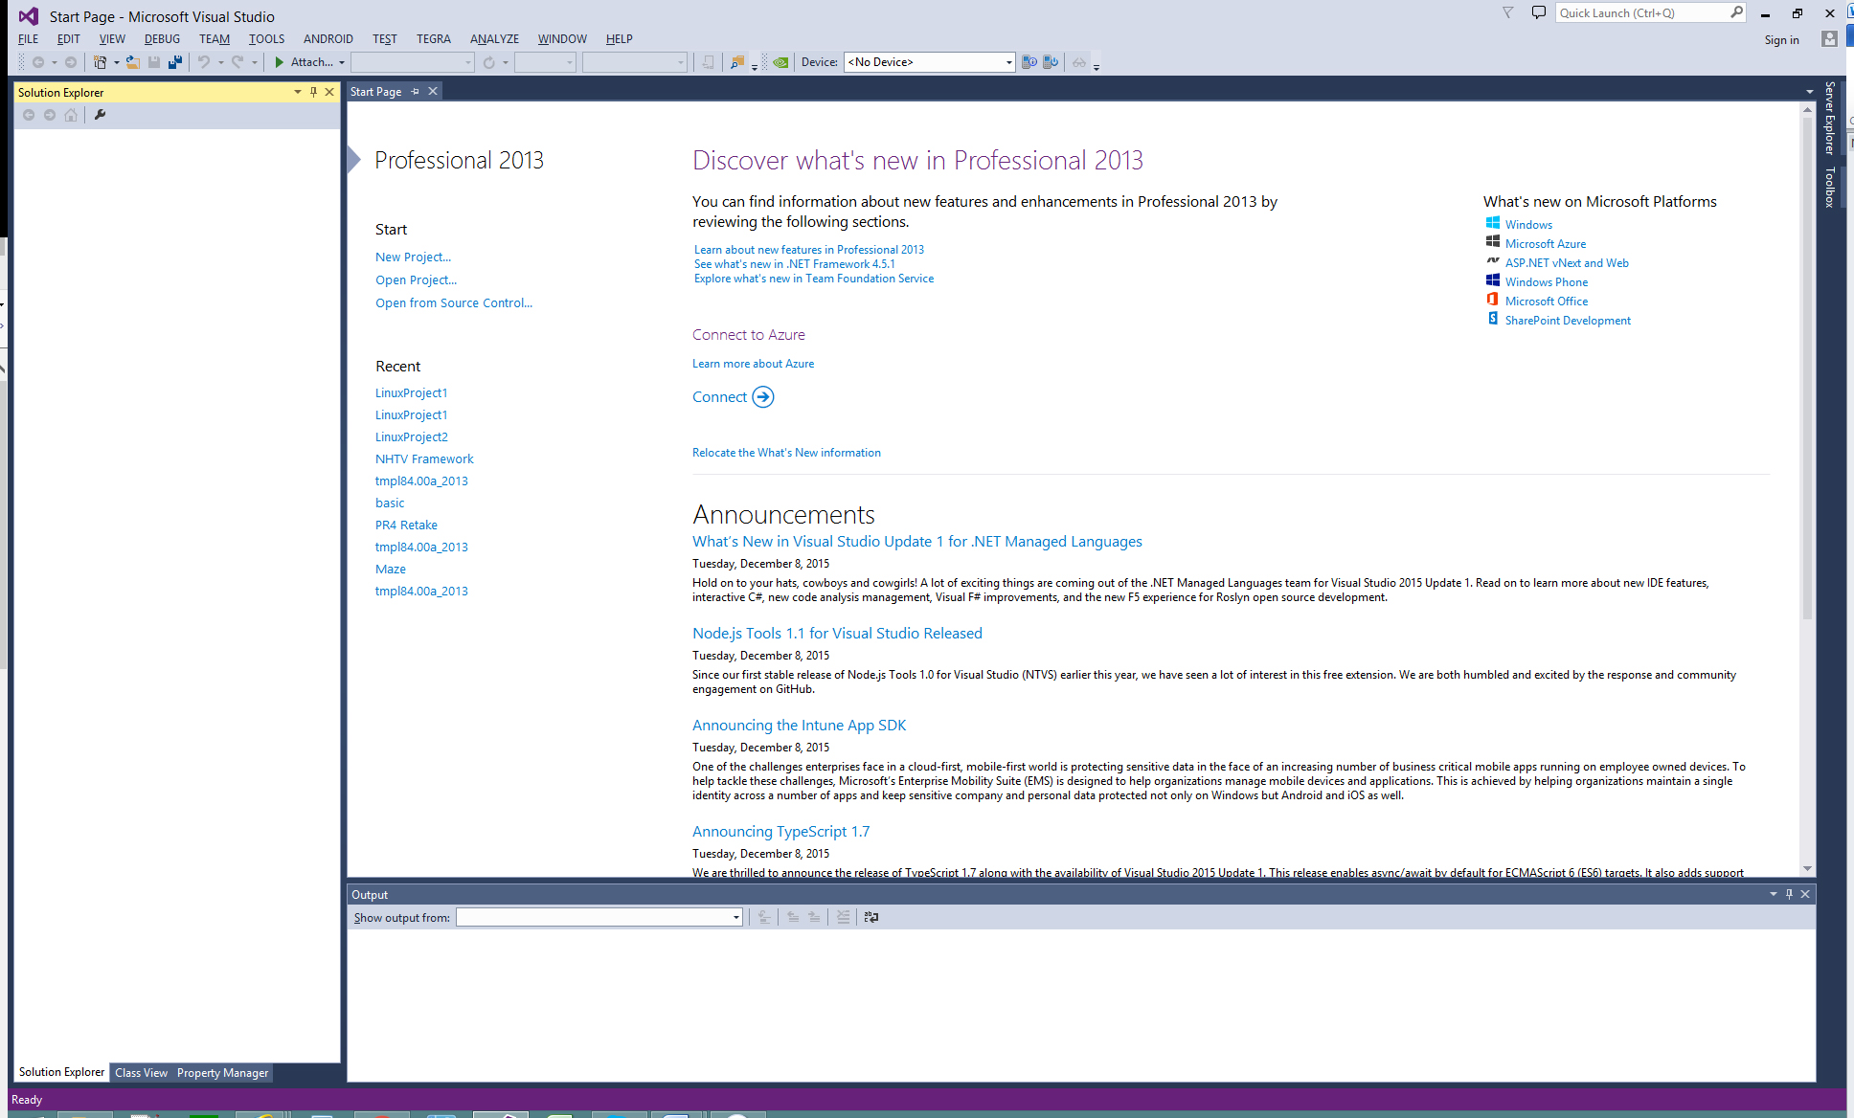Click the Solution Explorer Forward arrow icon
This screenshot has height=1118, width=1854.
(50, 115)
